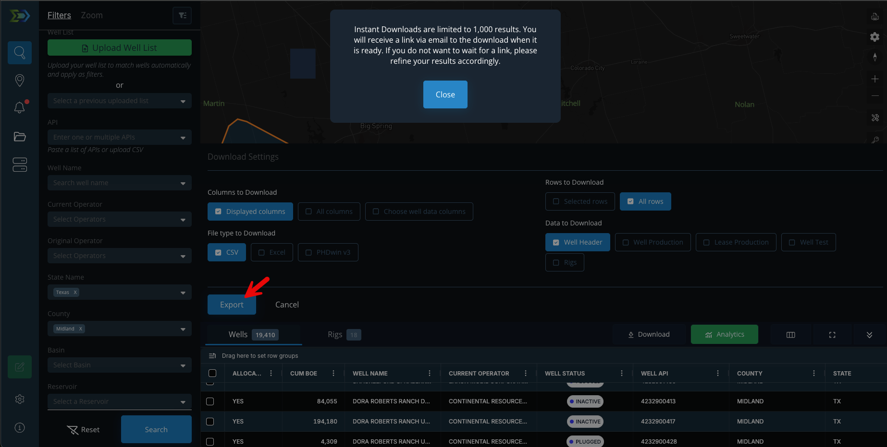Open the well Search panel in the sidebar
Image resolution: width=887 pixels, height=447 pixels.
tap(19, 53)
